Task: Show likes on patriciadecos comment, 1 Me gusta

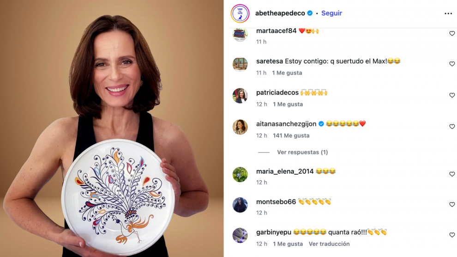Action: (288, 104)
